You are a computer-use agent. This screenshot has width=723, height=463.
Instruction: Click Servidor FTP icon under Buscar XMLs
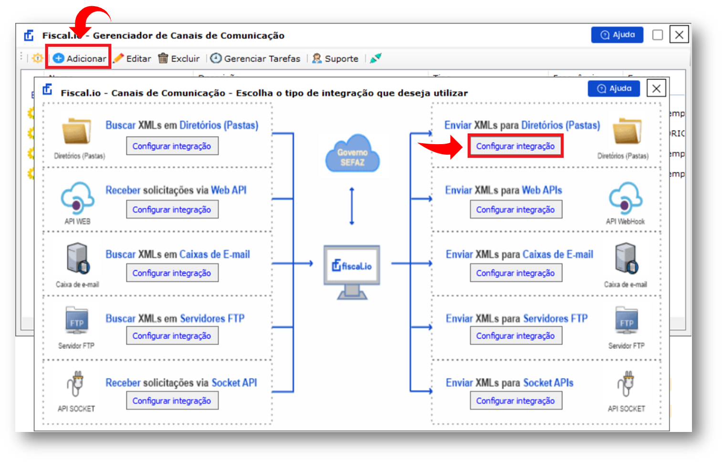click(x=77, y=321)
